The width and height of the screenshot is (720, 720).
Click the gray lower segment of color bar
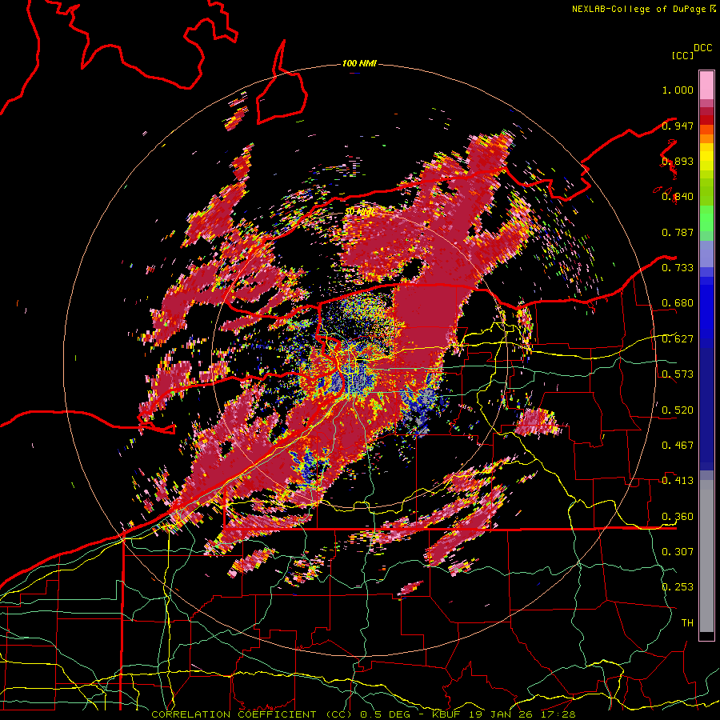tap(706, 556)
